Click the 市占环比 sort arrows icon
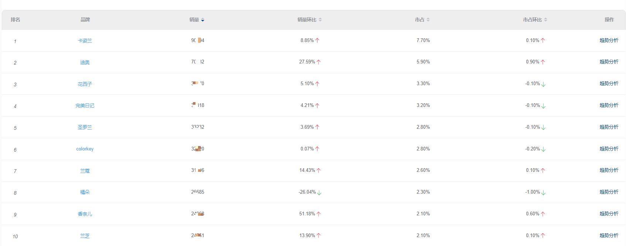 546,20
